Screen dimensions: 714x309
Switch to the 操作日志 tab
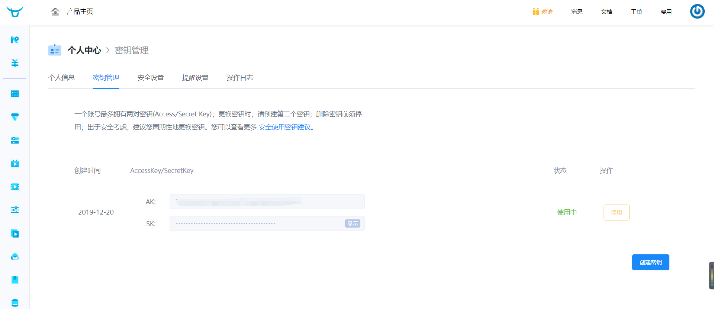coord(240,77)
